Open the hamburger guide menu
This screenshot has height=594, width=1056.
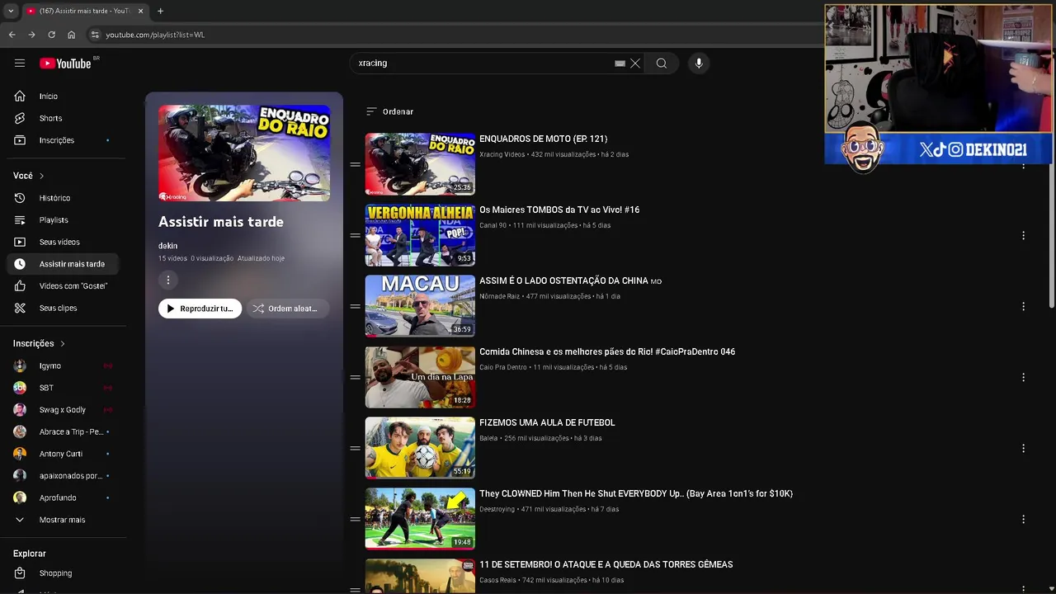20,63
